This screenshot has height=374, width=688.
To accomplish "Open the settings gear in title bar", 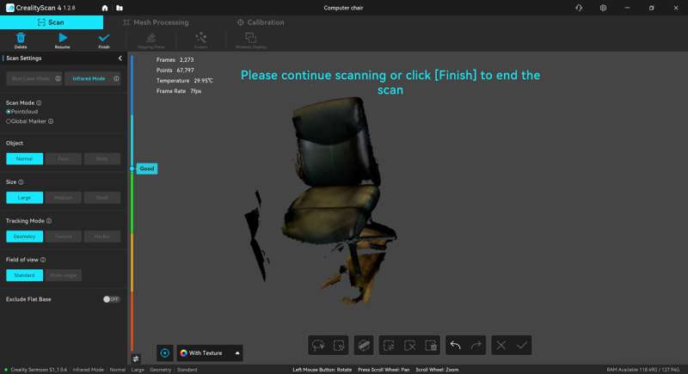I will pos(603,8).
